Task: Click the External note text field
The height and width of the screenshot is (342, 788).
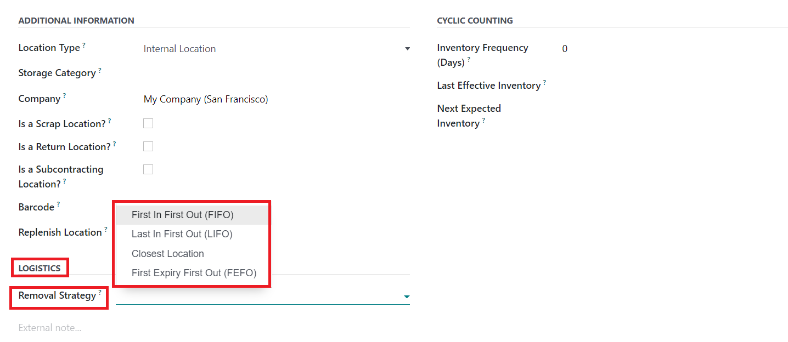Action: [50, 328]
